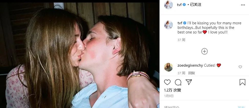Image resolution: width=249 pixels, height=108 pixels.
Task: Like zoedegivenchy's comment with small heart
Action: 240,67
